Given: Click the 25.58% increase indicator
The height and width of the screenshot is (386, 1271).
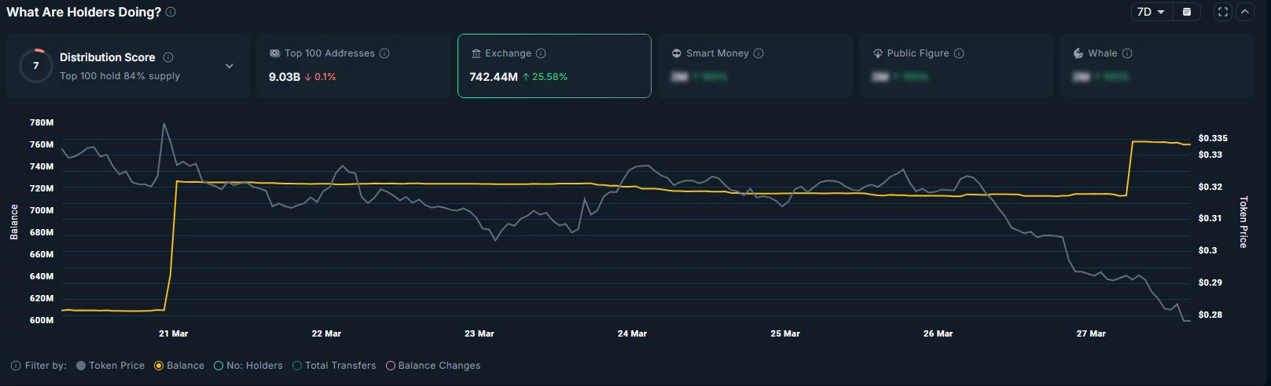Looking at the screenshot, I should (x=545, y=77).
